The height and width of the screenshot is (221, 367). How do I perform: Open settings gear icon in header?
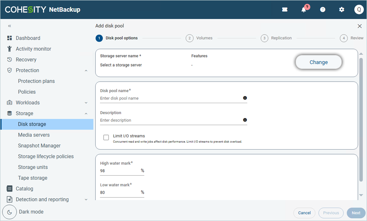(342, 10)
